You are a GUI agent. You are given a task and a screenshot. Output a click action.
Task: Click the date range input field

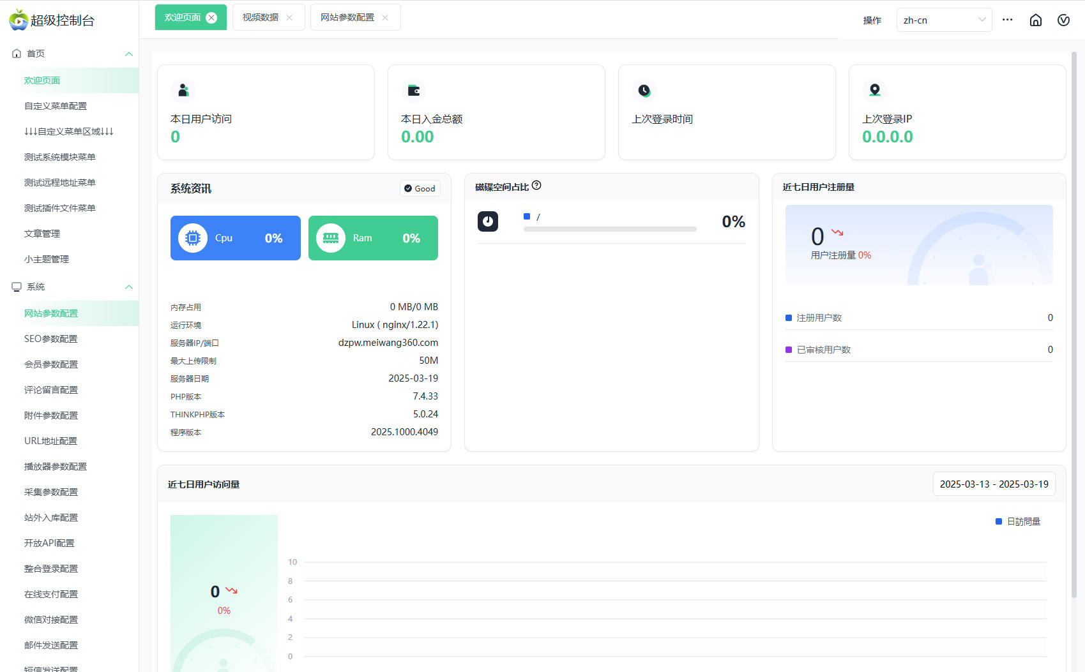coord(994,484)
